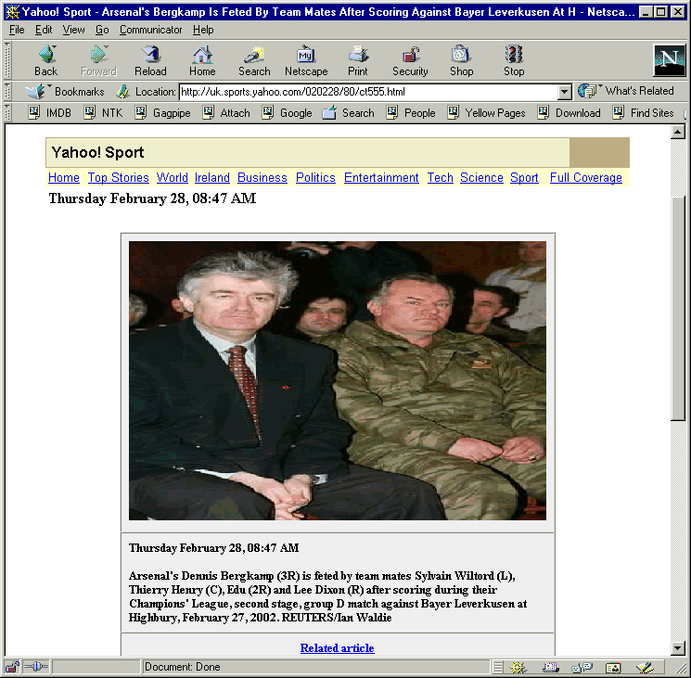Click the page location proxy icon
Screen dimensions: 691x678
point(123,92)
